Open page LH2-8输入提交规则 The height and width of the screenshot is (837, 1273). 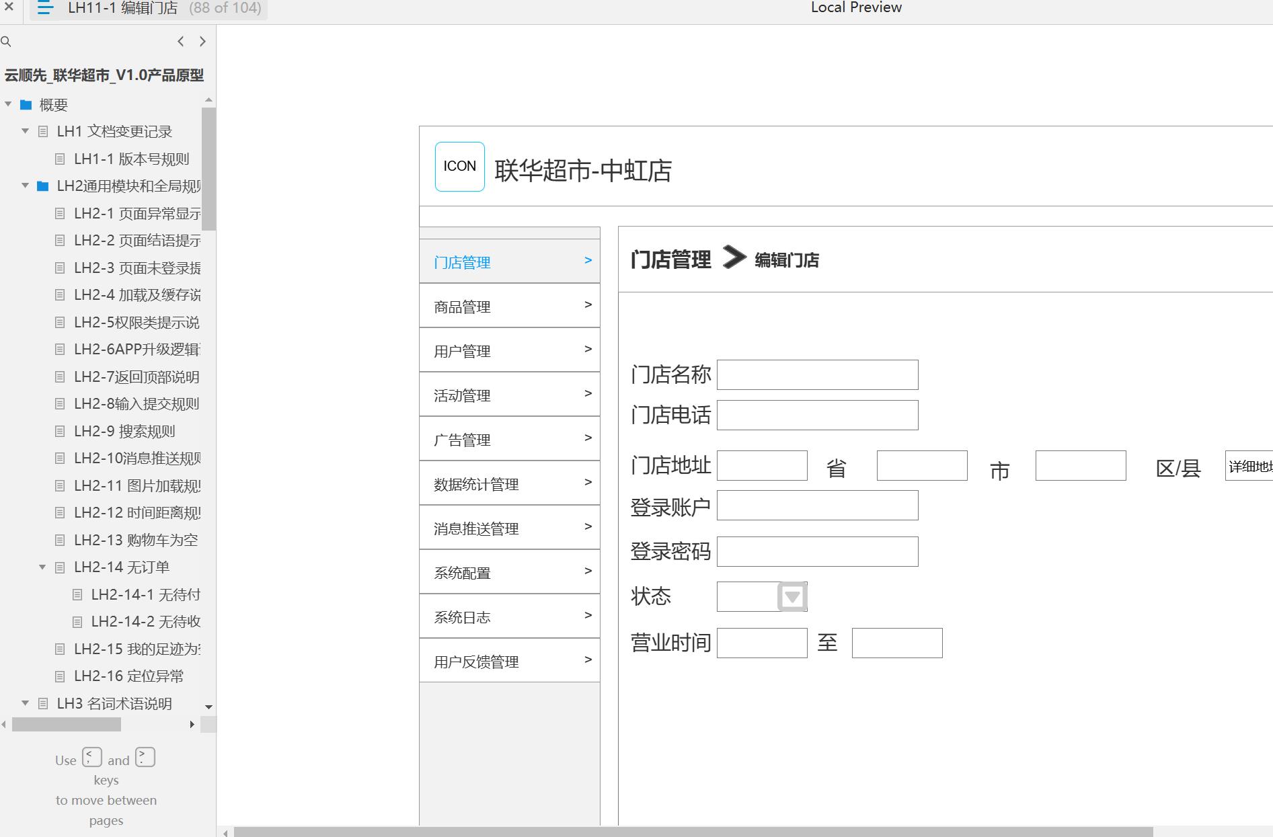point(137,404)
